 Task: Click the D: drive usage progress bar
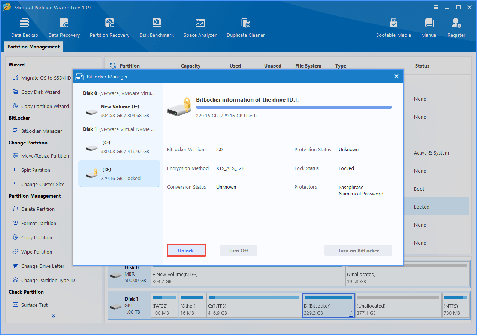pyautogui.click(x=294, y=107)
